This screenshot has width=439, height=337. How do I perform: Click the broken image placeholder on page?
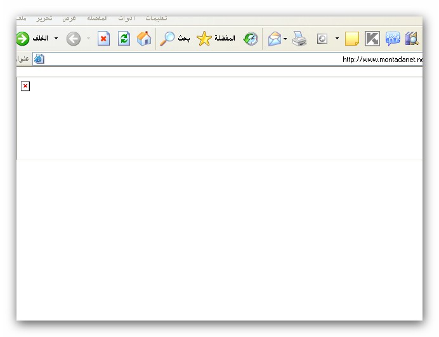click(25, 86)
